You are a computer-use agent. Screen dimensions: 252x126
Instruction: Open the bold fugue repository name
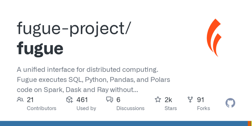coord(40,48)
